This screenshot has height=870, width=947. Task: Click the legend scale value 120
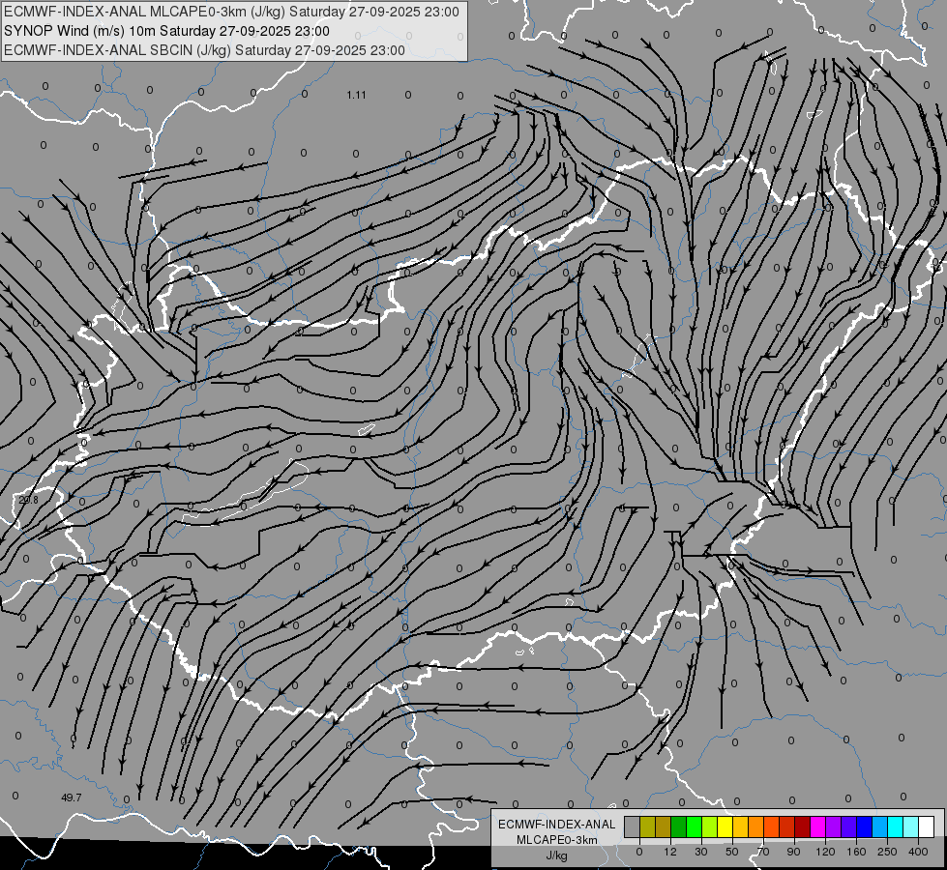coord(825,852)
